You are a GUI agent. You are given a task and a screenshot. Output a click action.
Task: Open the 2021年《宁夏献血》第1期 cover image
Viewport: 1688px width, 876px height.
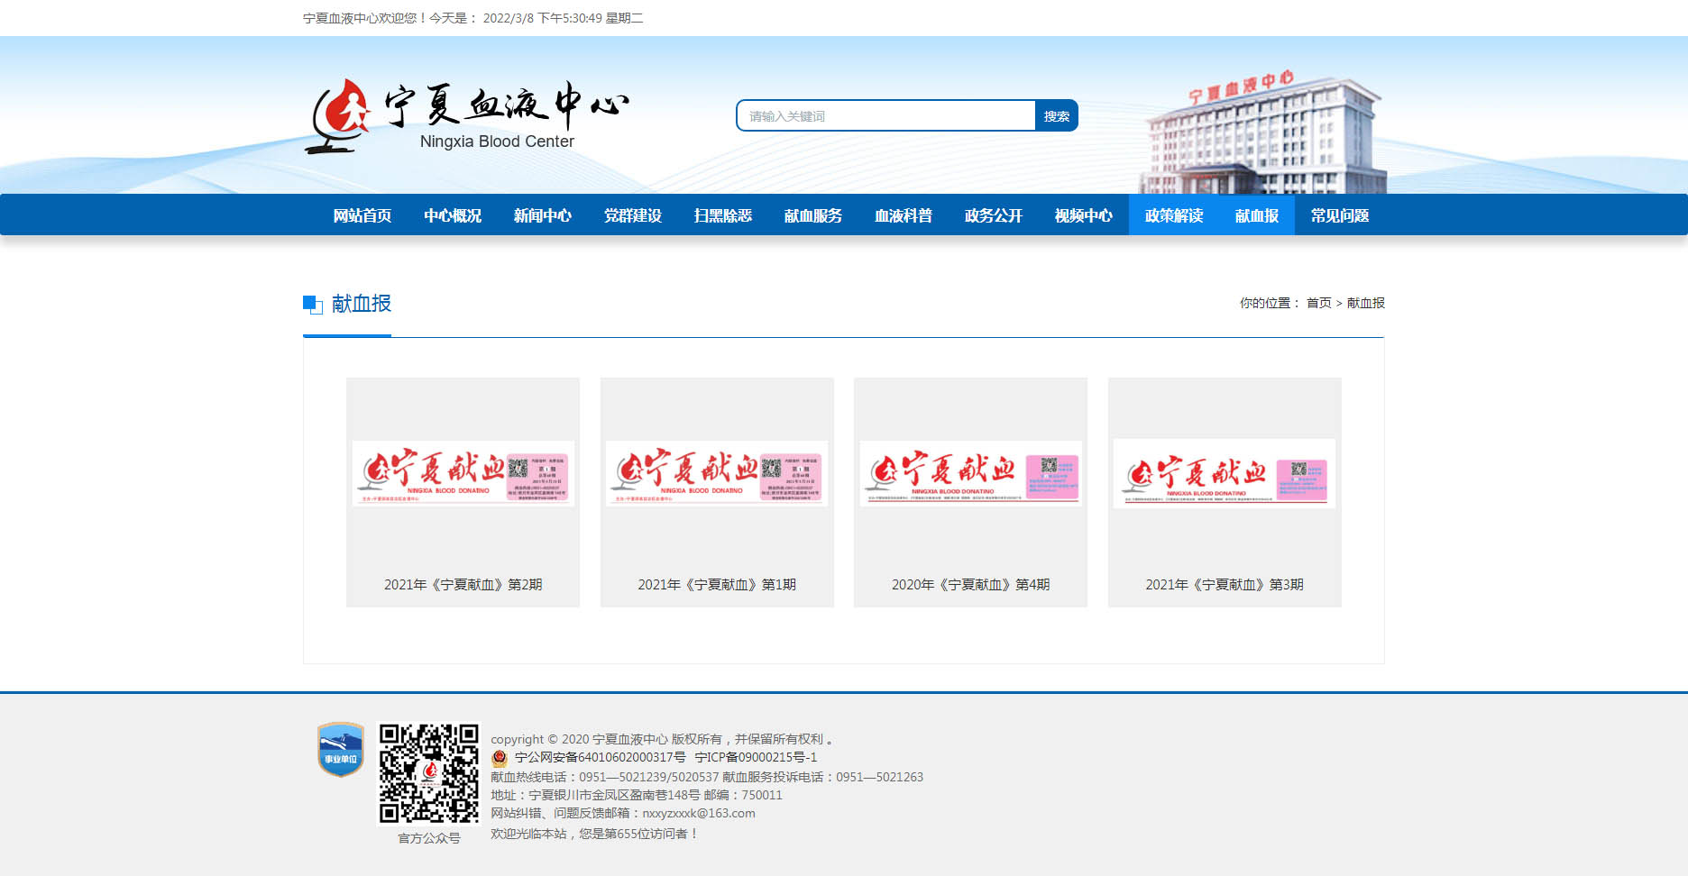717,473
